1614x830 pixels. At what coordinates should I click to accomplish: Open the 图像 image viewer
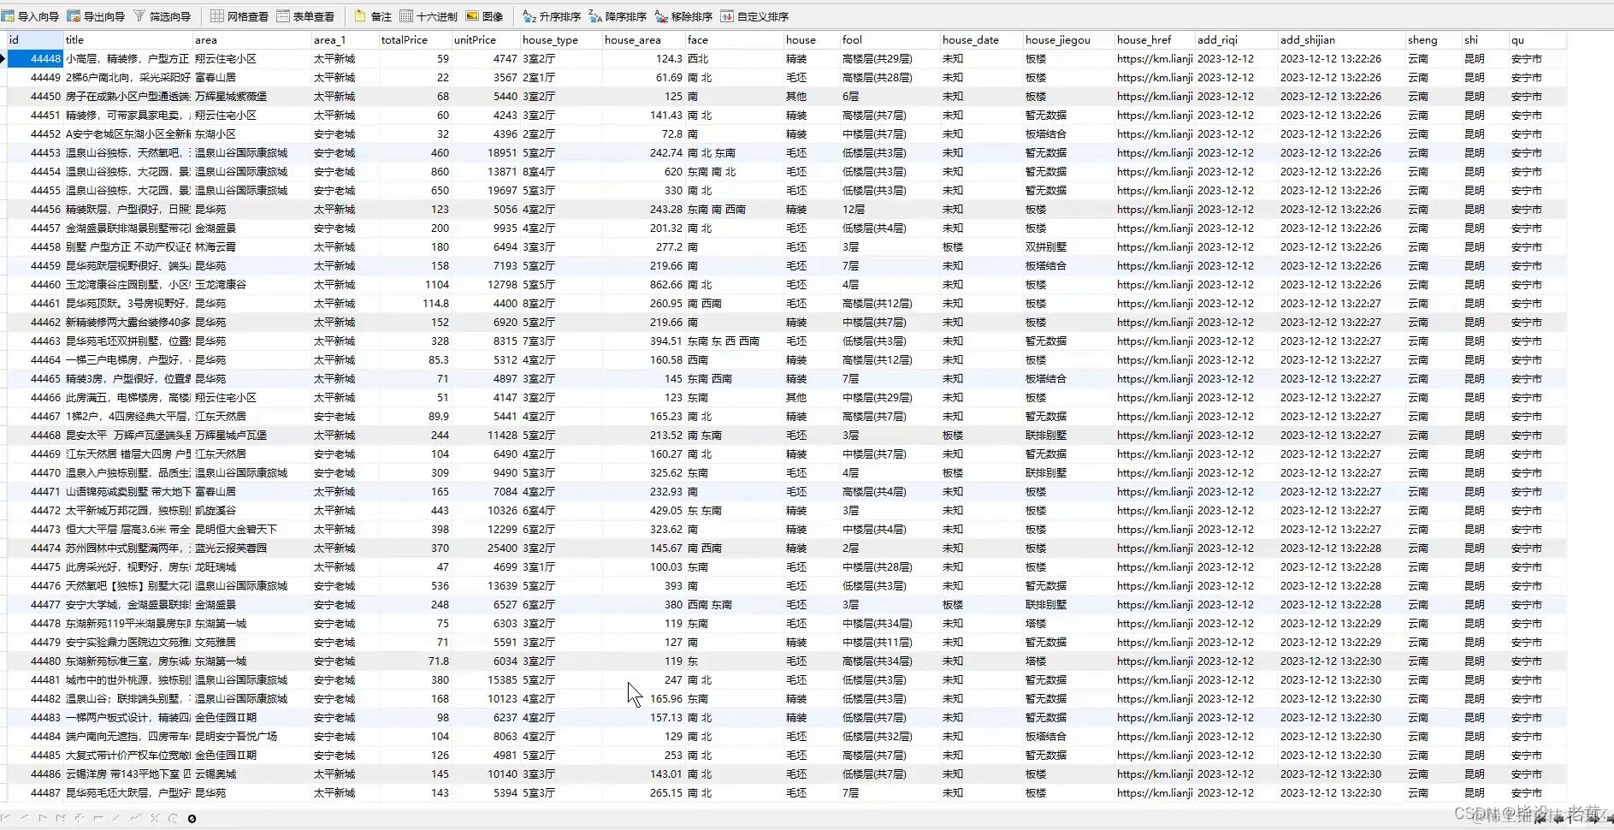point(484,16)
